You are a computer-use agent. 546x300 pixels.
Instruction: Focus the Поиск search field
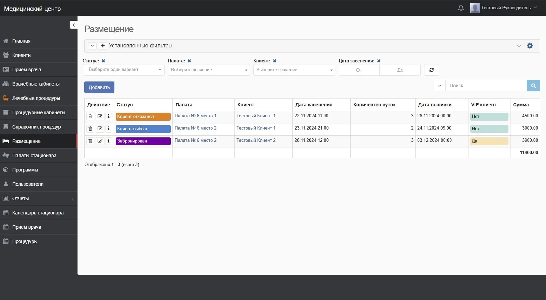pyautogui.click(x=486, y=86)
